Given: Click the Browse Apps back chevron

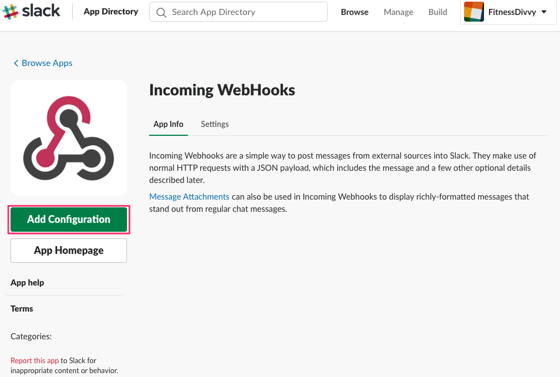Looking at the screenshot, I should (x=16, y=63).
